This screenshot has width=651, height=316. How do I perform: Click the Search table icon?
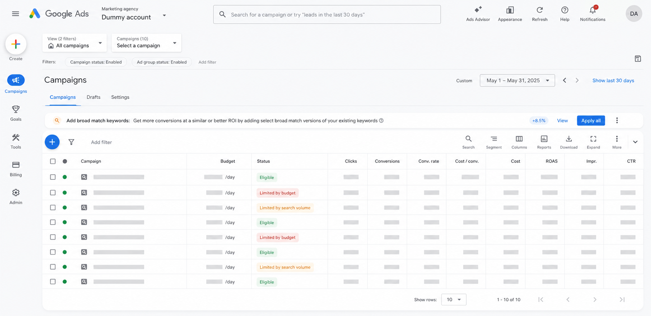(x=468, y=142)
